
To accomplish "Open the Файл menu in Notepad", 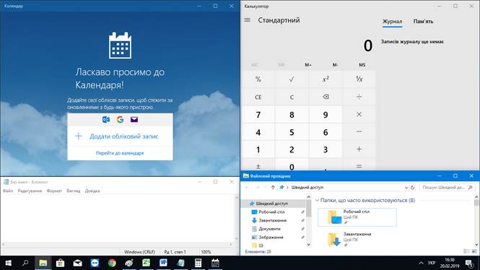I will 8,191.
